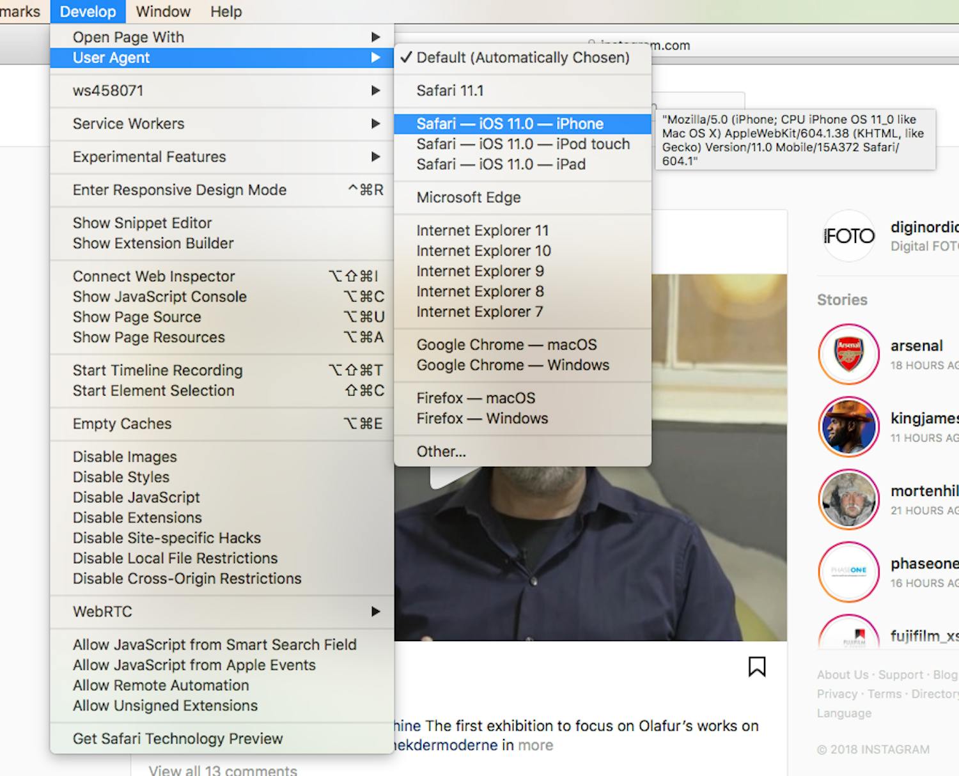The height and width of the screenshot is (776, 959).
Task: Toggle Disable Images option
Action: (x=125, y=456)
